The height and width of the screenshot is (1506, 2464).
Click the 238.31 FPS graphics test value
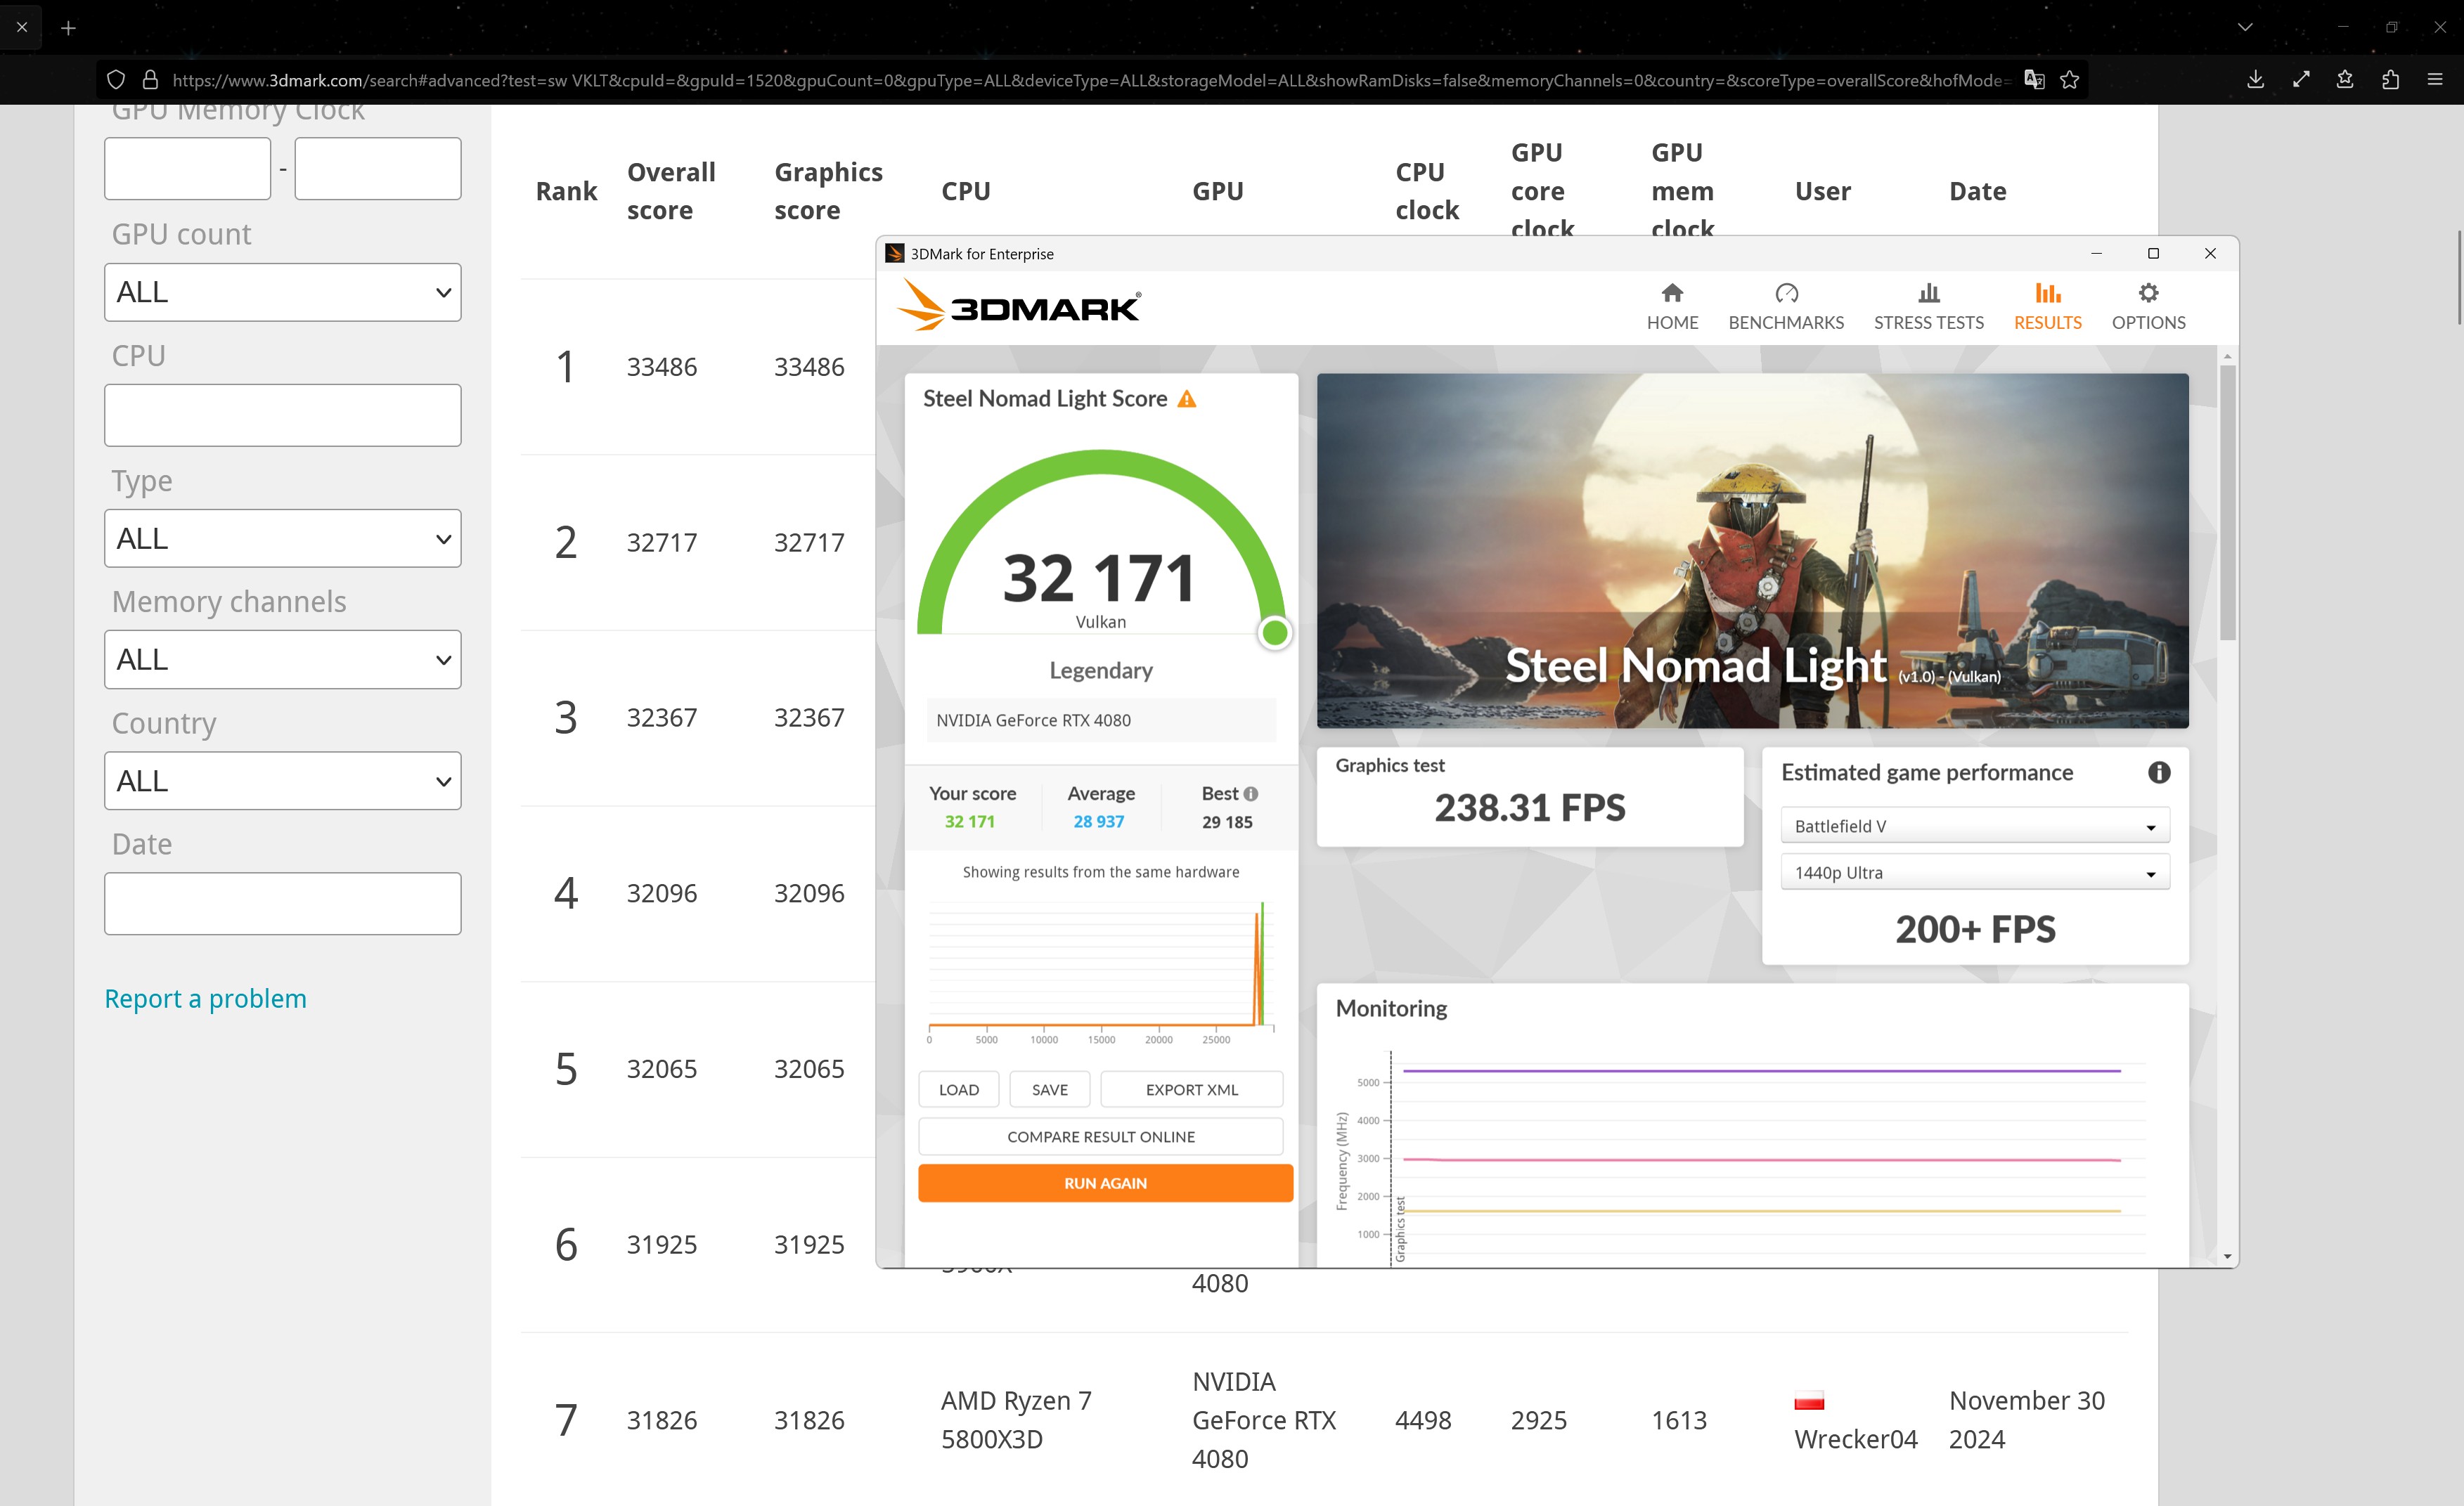pos(1530,807)
